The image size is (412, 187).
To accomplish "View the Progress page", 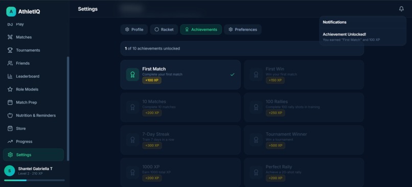I will click(x=33, y=142).
